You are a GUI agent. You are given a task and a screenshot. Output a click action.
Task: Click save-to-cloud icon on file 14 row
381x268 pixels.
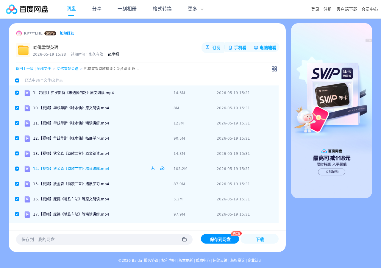(x=162, y=168)
